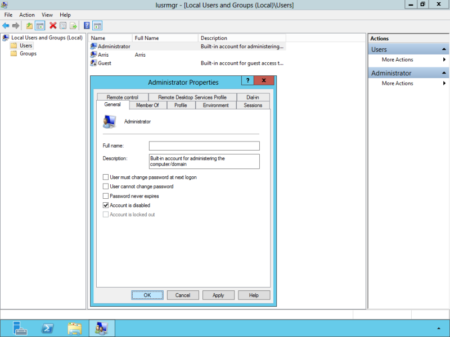The height and width of the screenshot is (337, 450).
Task: Select Groups label in console tree
Action: coord(28,53)
